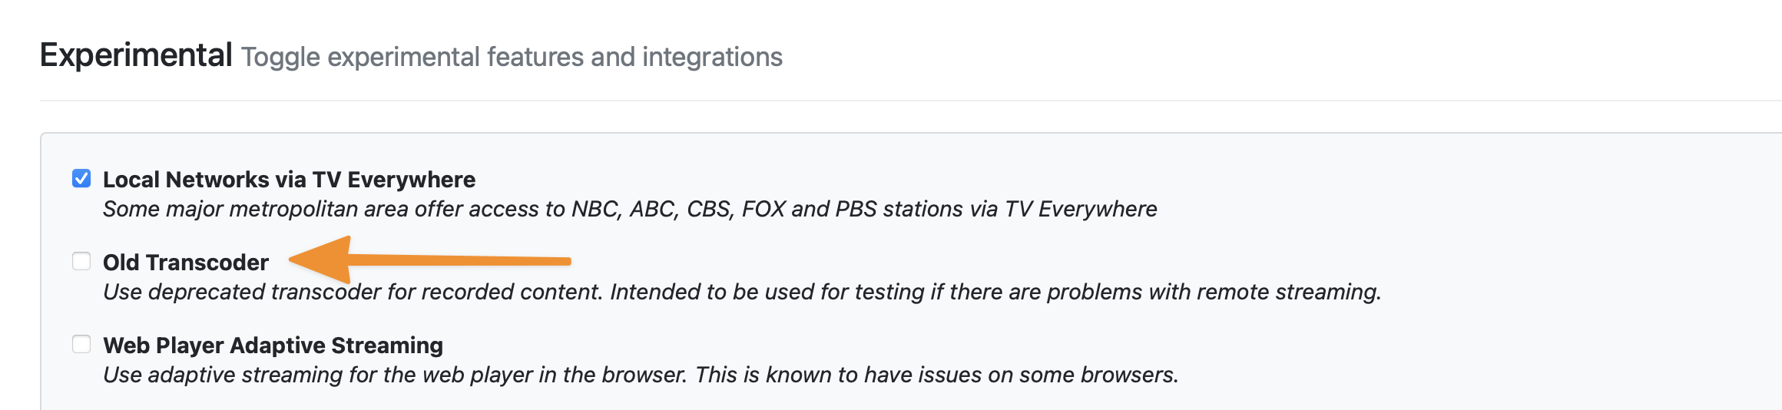1782x410 pixels.
Task: Click the word "NBC" in the description
Action: [595, 209]
